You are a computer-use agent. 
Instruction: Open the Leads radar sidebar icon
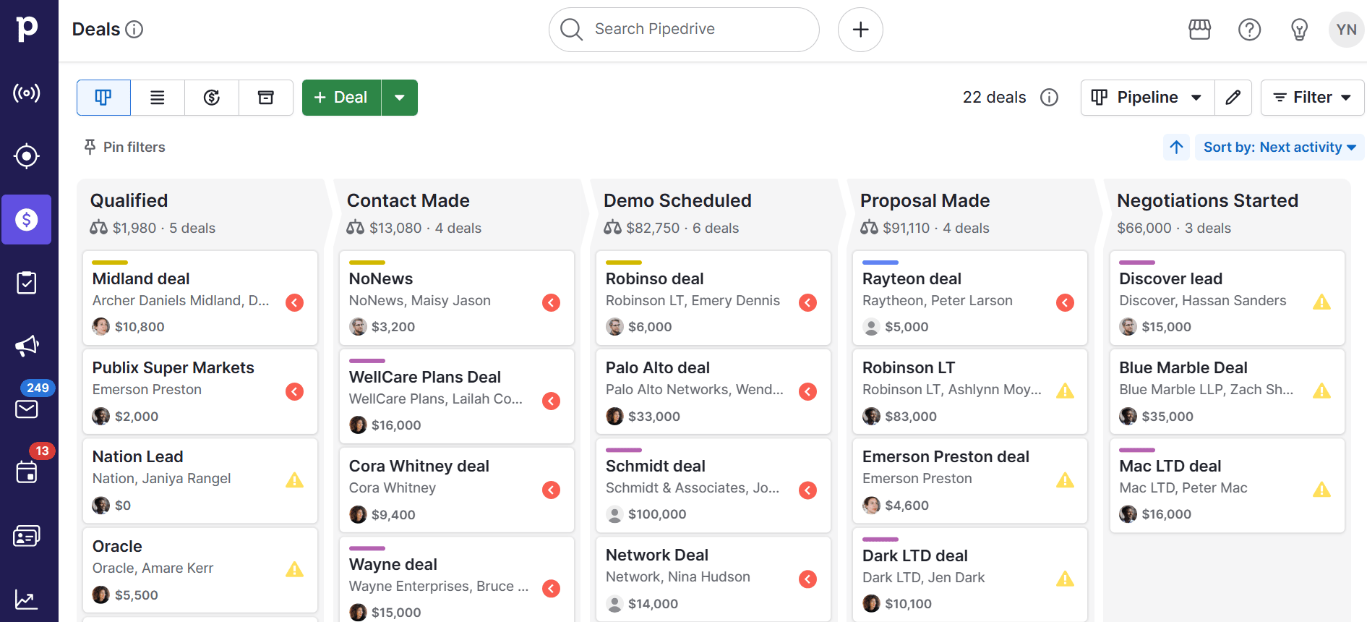27,93
